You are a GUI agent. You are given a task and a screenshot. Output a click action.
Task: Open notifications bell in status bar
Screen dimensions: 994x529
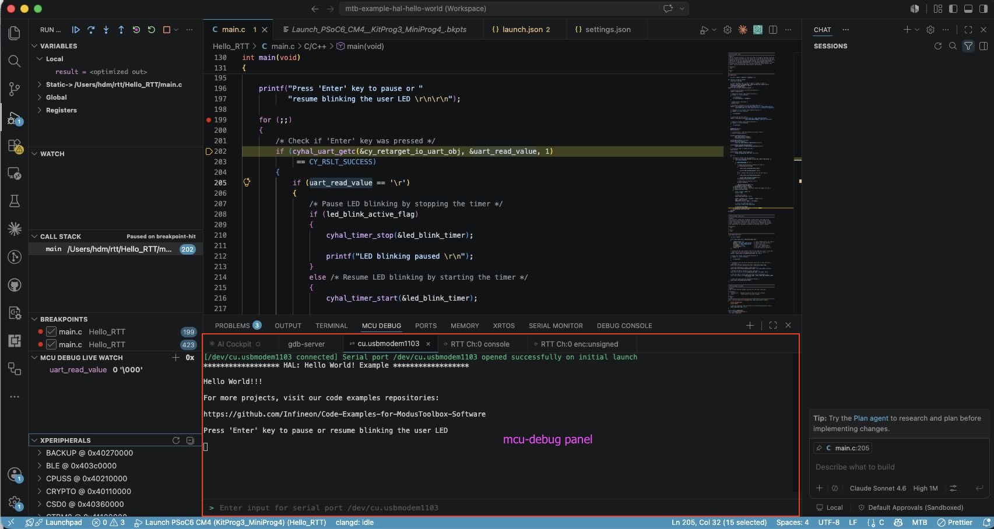pyautogui.click(x=986, y=523)
